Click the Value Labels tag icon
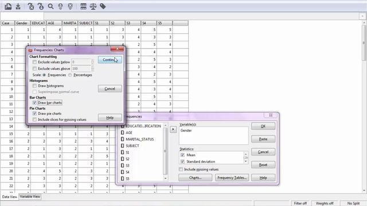The height and width of the screenshot is (206, 367). (103, 6)
